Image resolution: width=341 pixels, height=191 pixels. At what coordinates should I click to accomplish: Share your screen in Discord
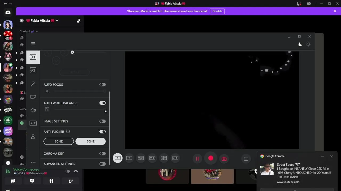(32, 181)
